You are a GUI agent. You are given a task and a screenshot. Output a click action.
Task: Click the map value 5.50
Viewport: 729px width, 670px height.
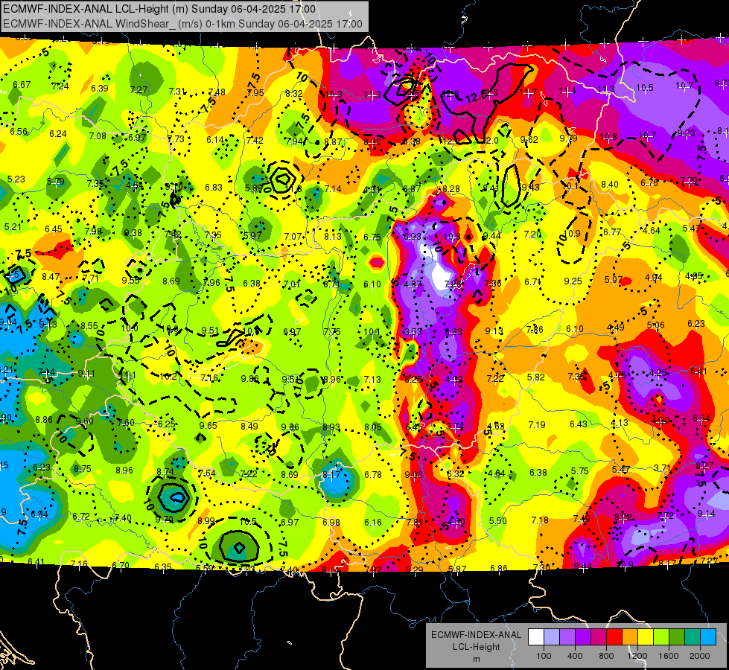tap(498, 521)
